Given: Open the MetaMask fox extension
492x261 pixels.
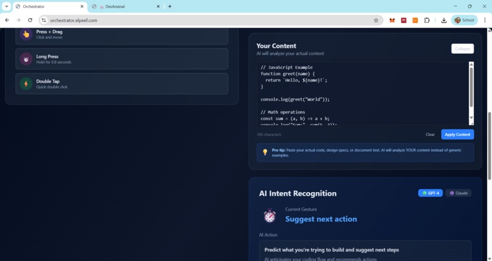Looking at the screenshot, I should [x=392, y=20].
